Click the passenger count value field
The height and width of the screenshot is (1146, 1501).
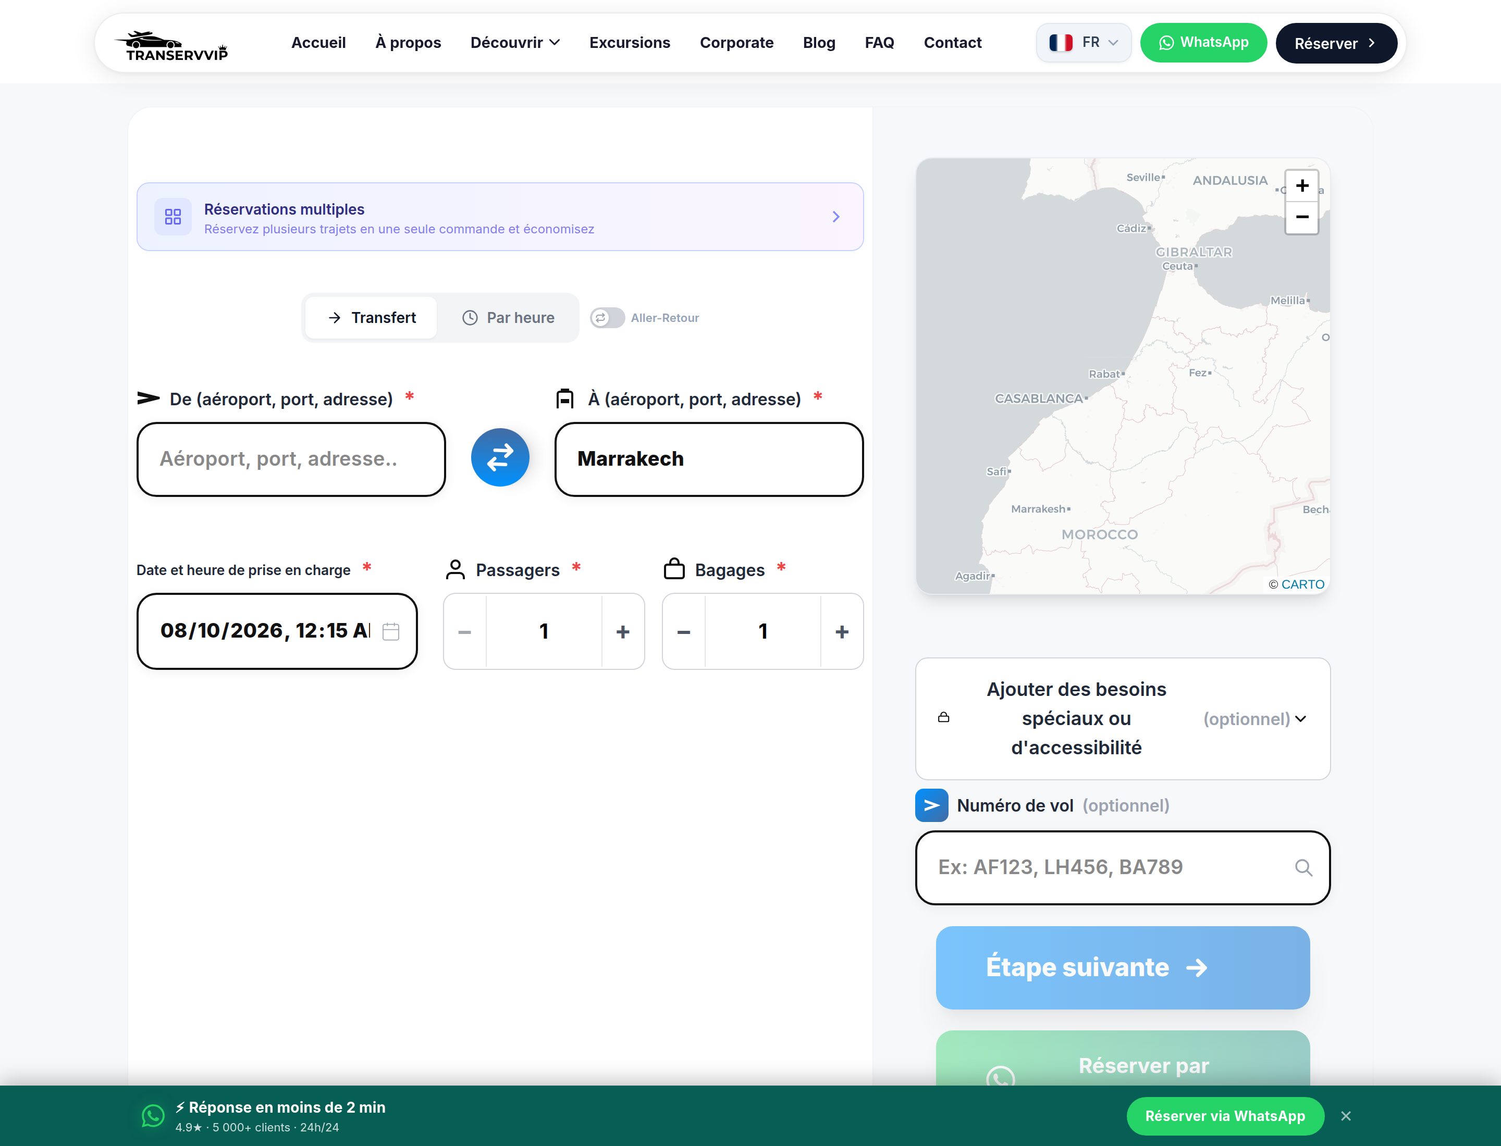click(544, 632)
